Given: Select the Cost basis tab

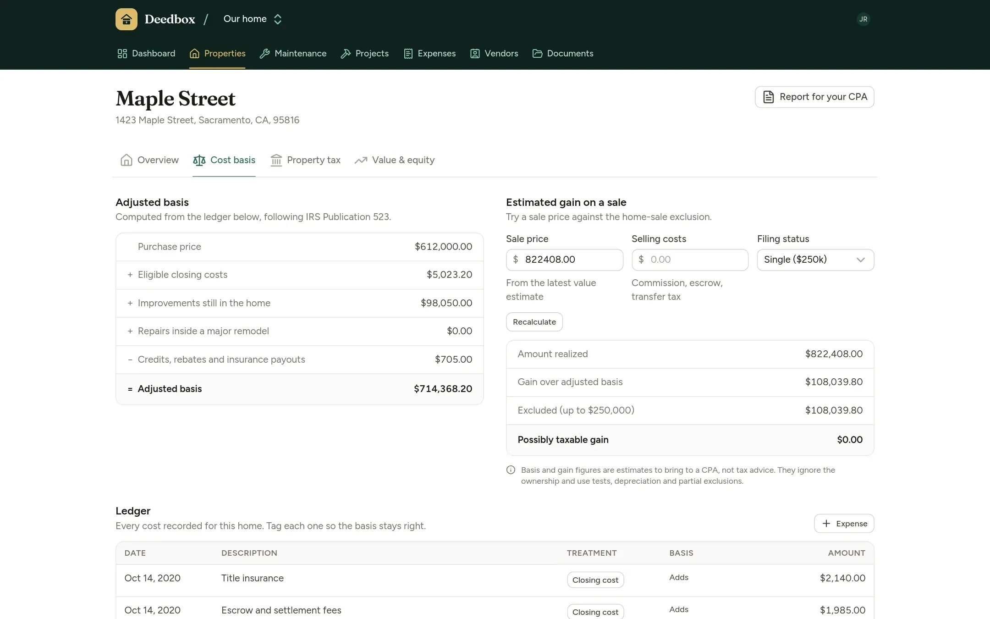Looking at the screenshot, I should click(224, 160).
